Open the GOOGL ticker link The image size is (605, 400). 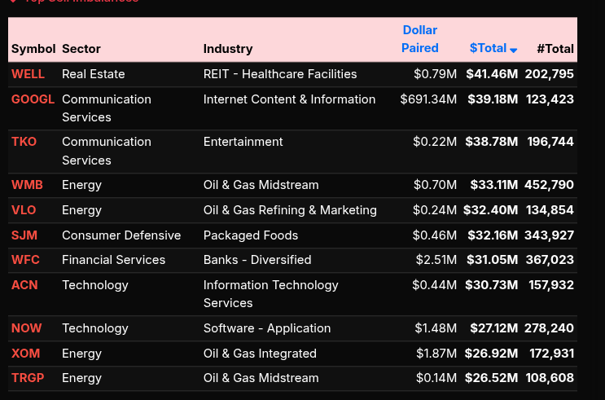point(33,99)
